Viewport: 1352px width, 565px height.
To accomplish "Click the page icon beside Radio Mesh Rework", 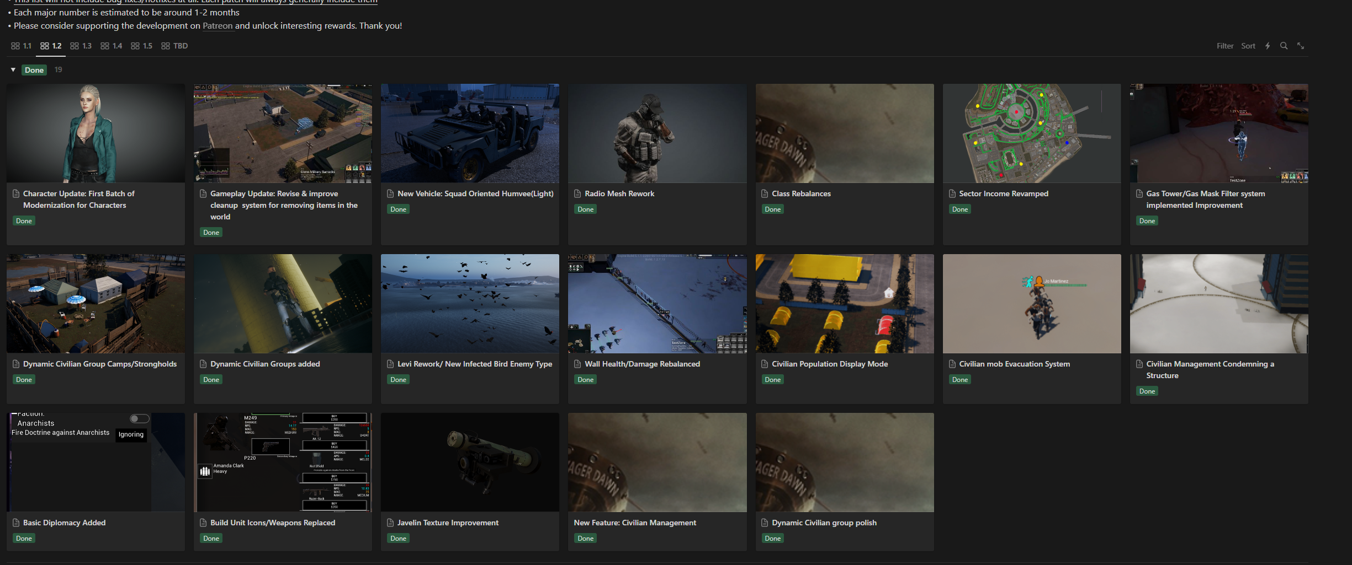I will (x=577, y=193).
